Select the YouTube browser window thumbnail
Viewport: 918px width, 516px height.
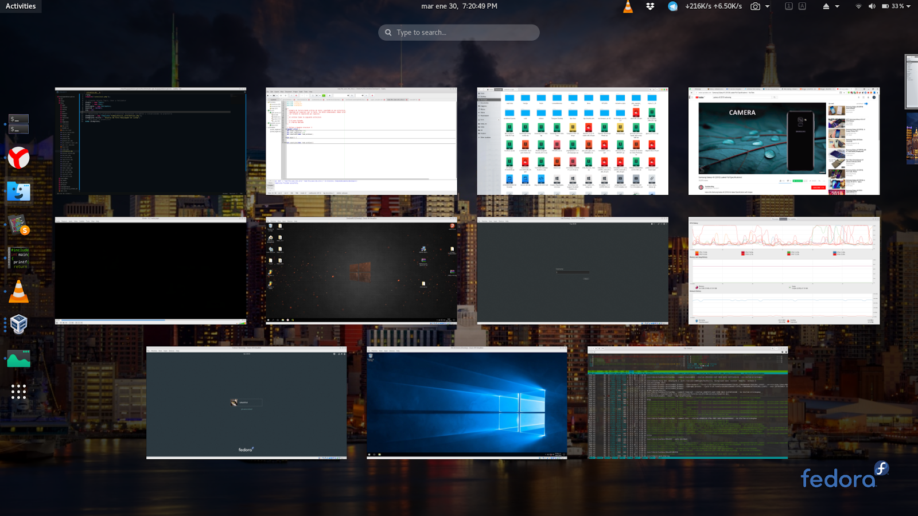[x=784, y=141]
